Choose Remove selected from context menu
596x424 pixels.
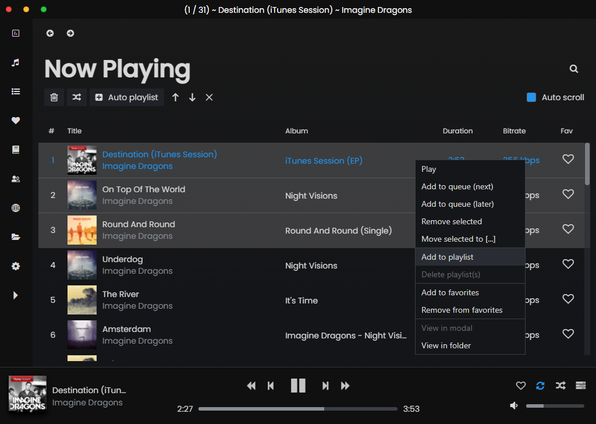click(470, 222)
